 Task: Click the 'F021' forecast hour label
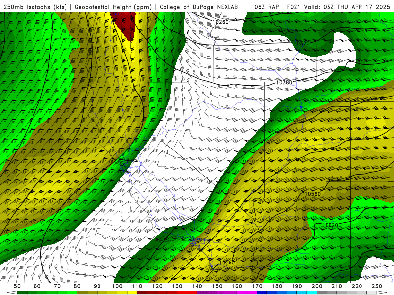coord(294,7)
